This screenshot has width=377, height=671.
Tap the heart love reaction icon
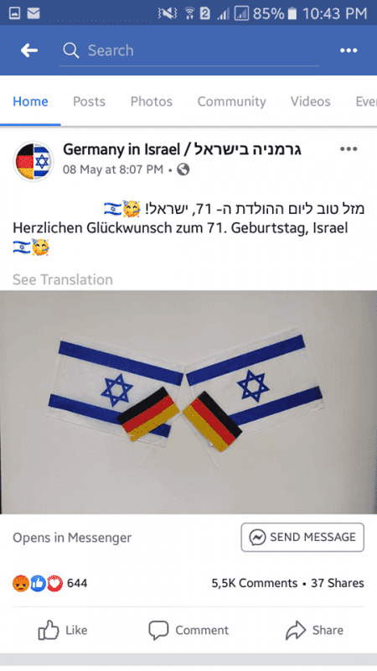54,583
